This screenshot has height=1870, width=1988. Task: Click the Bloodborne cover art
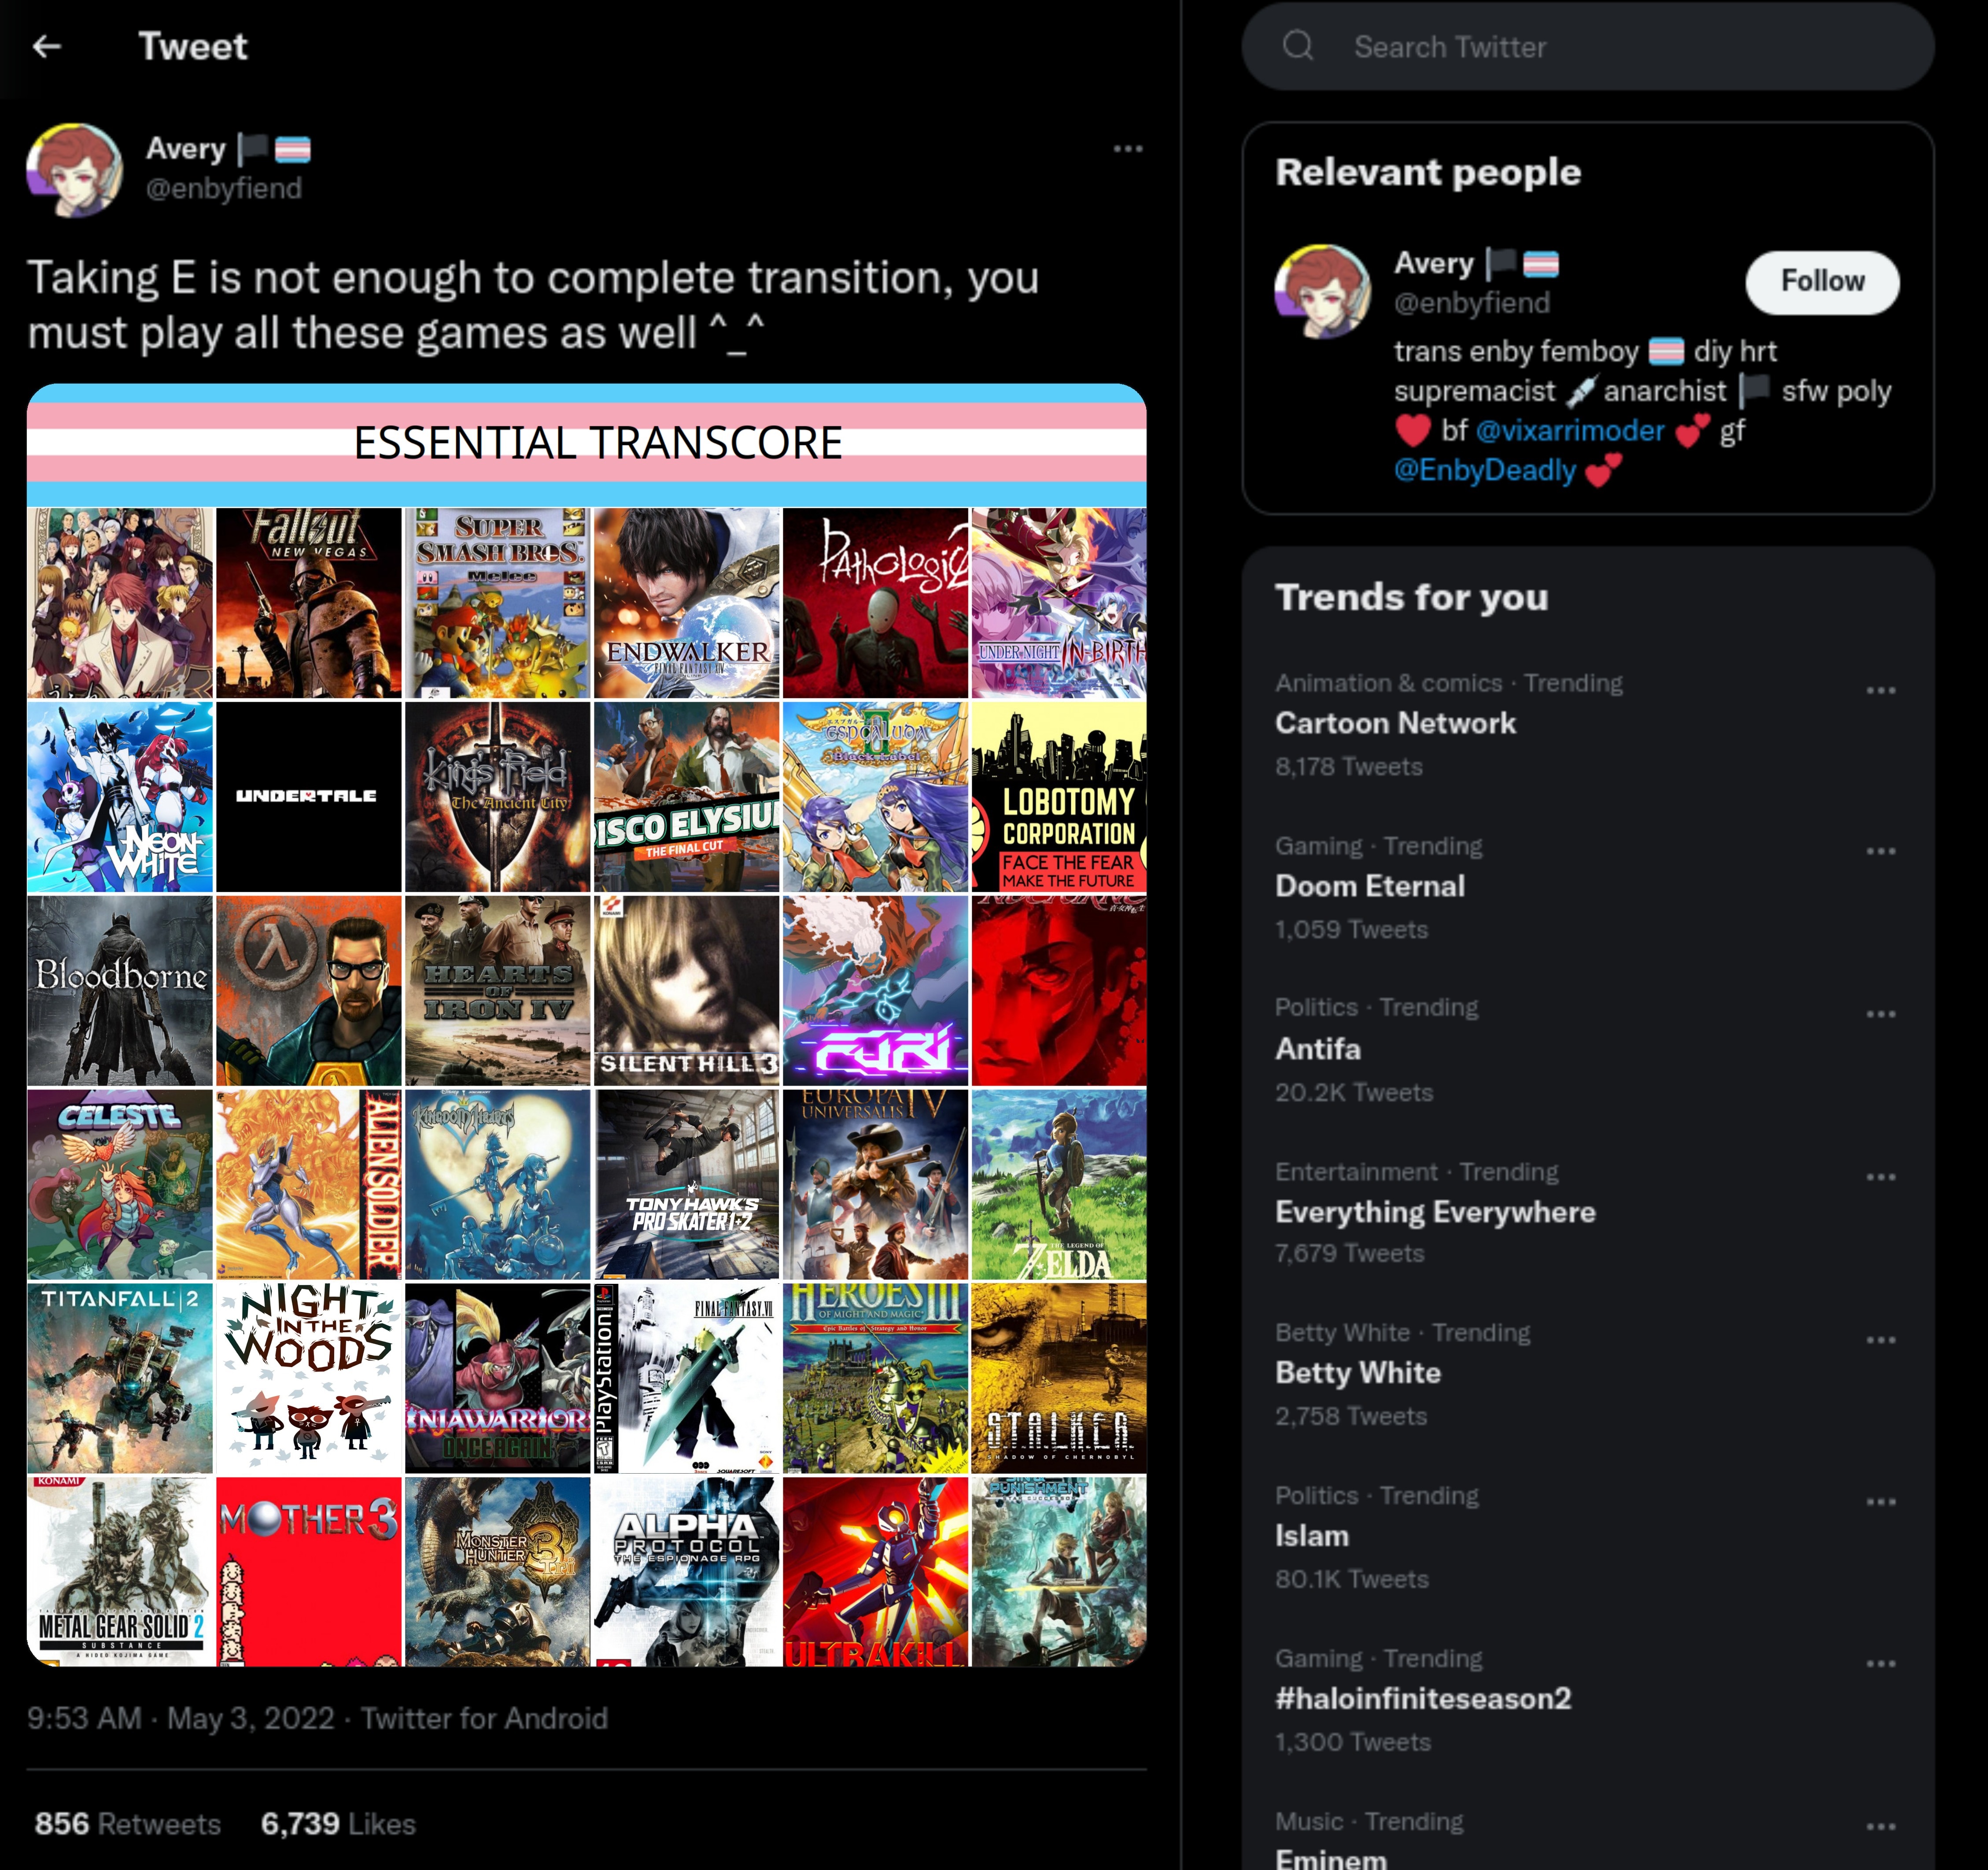coord(120,990)
